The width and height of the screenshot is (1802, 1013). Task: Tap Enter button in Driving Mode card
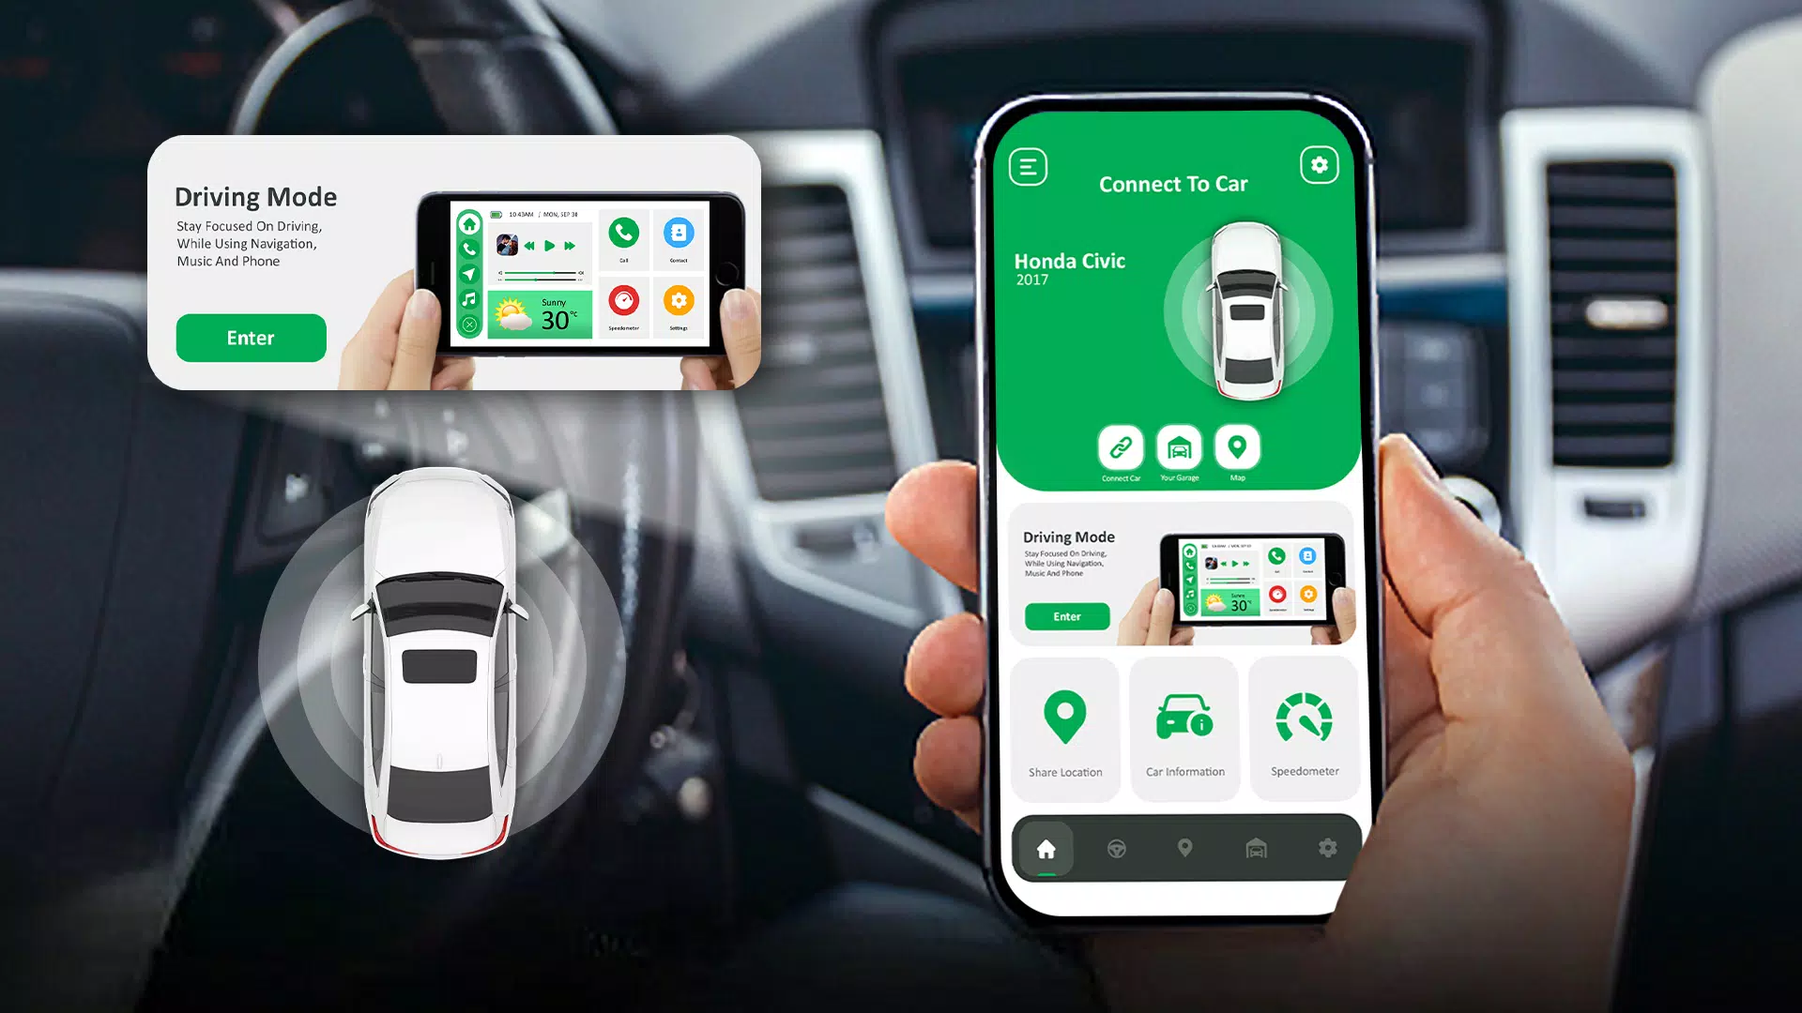[1067, 616]
